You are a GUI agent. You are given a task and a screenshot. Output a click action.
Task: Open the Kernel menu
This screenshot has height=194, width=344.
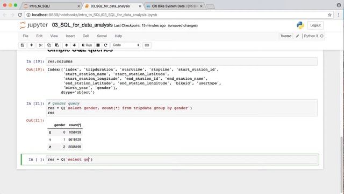tap(102, 36)
